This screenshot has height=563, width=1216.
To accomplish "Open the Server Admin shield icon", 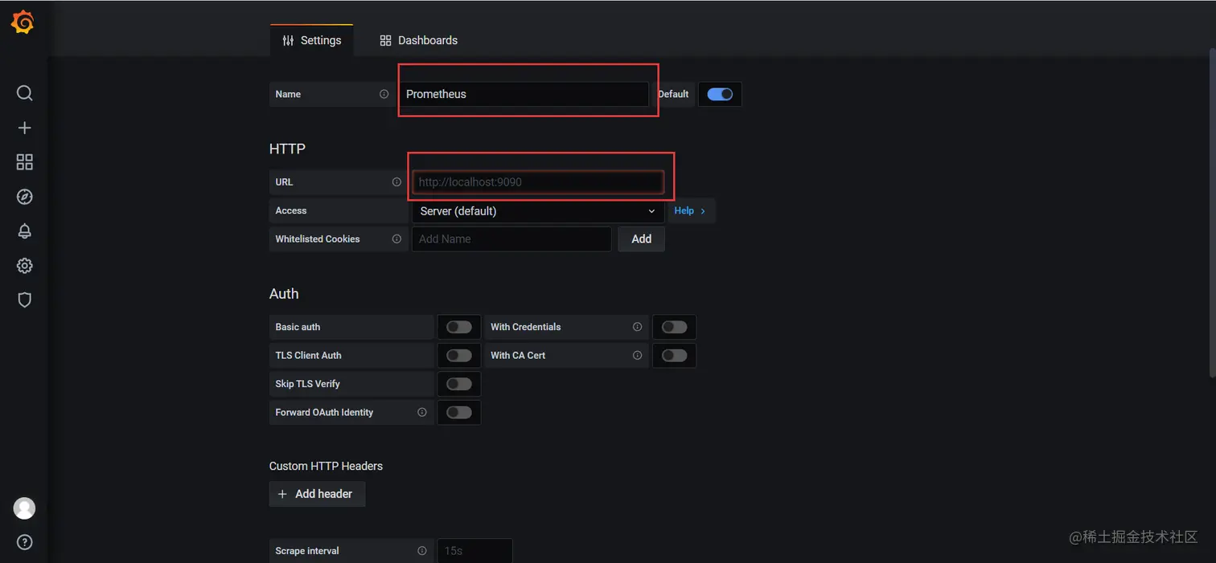I will point(25,300).
